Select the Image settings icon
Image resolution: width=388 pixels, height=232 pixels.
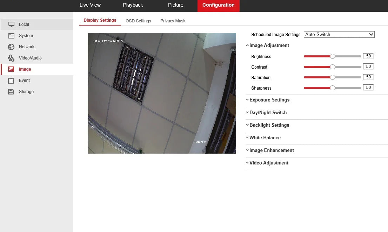[x=25, y=69]
